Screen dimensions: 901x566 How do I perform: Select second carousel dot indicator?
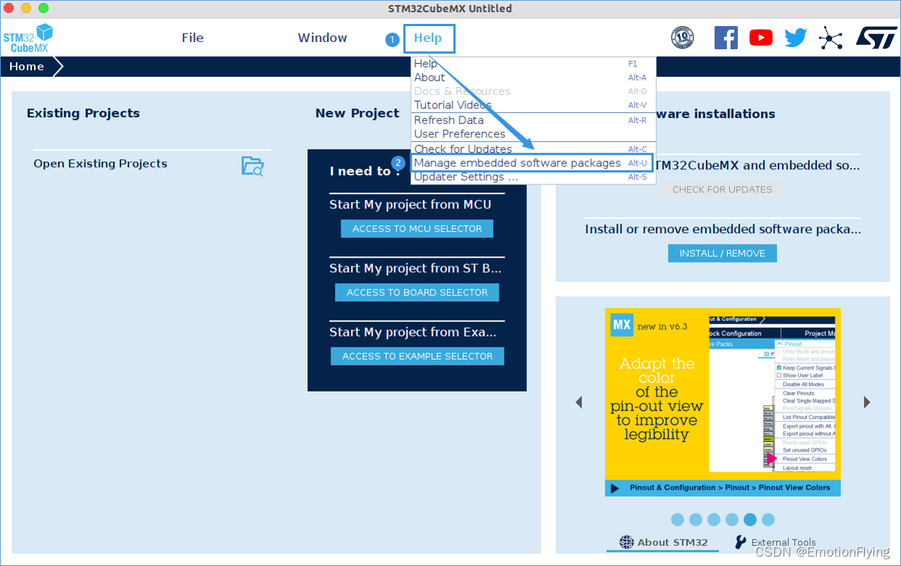tap(696, 520)
